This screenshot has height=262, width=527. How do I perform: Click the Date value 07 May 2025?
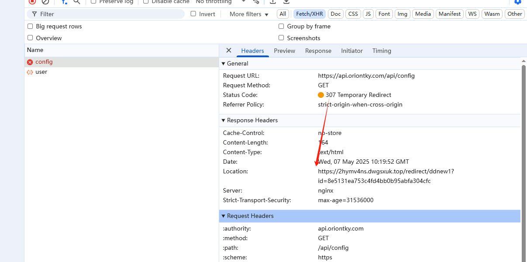click(364, 162)
